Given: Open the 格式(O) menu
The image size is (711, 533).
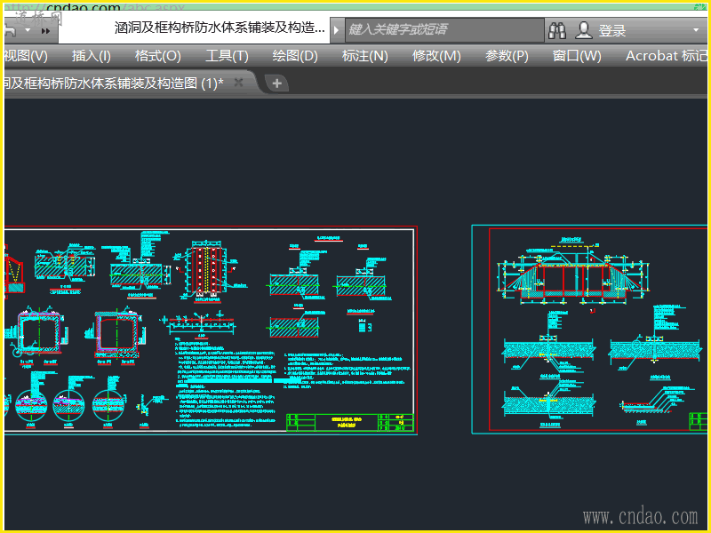Looking at the screenshot, I should pos(158,56).
